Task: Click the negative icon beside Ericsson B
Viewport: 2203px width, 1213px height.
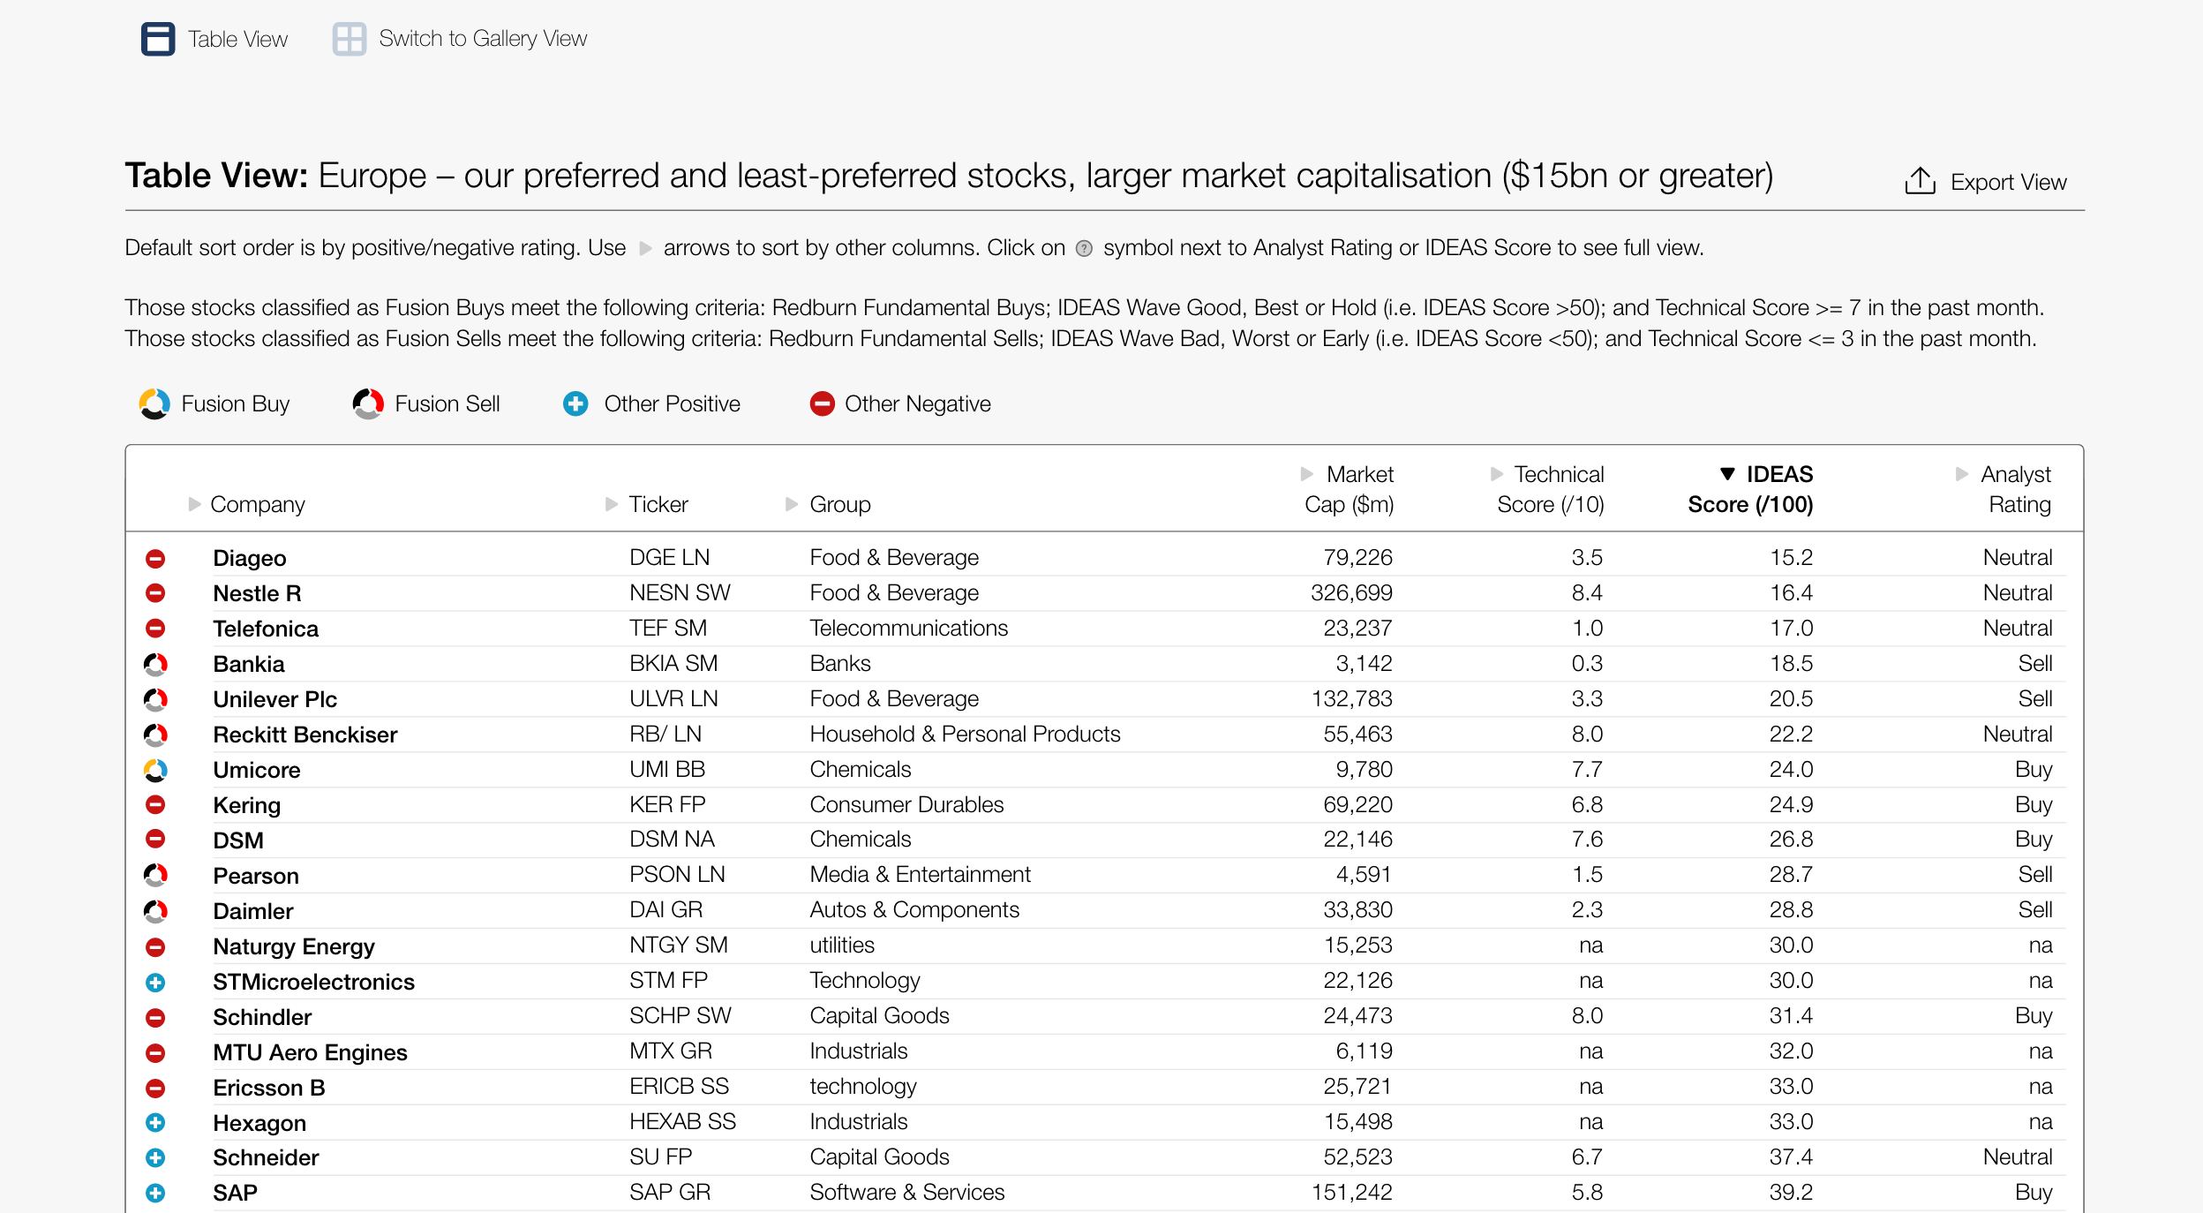Action: pyautogui.click(x=155, y=1088)
